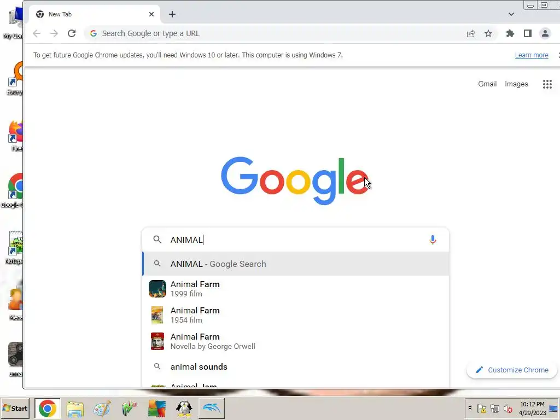
Task: Click the browser forward arrow
Action: pyautogui.click(x=54, y=33)
